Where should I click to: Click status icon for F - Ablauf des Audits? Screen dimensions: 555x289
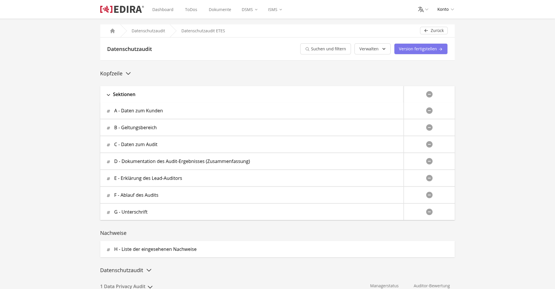tap(429, 195)
